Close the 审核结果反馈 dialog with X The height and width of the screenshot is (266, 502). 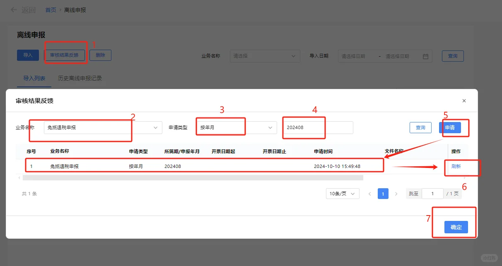point(464,101)
